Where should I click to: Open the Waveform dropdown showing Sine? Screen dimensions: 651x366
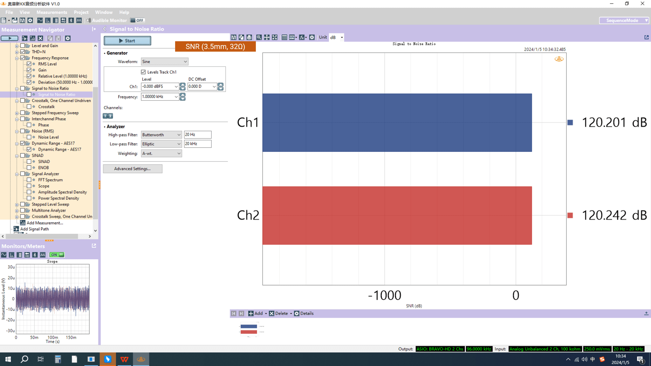(x=164, y=62)
